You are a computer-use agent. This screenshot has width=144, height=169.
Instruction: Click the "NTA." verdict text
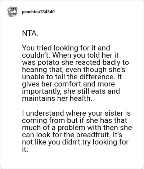click(x=30, y=33)
